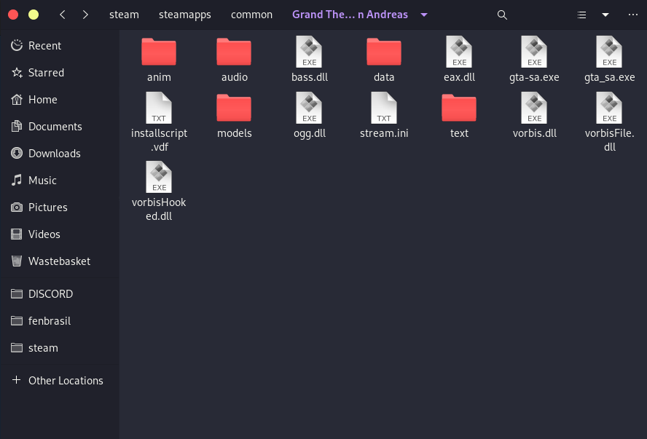The width and height of the screenshot is (647, 439).
Task: Click the installscript.vdf file name label
Action: click(159, 140)
